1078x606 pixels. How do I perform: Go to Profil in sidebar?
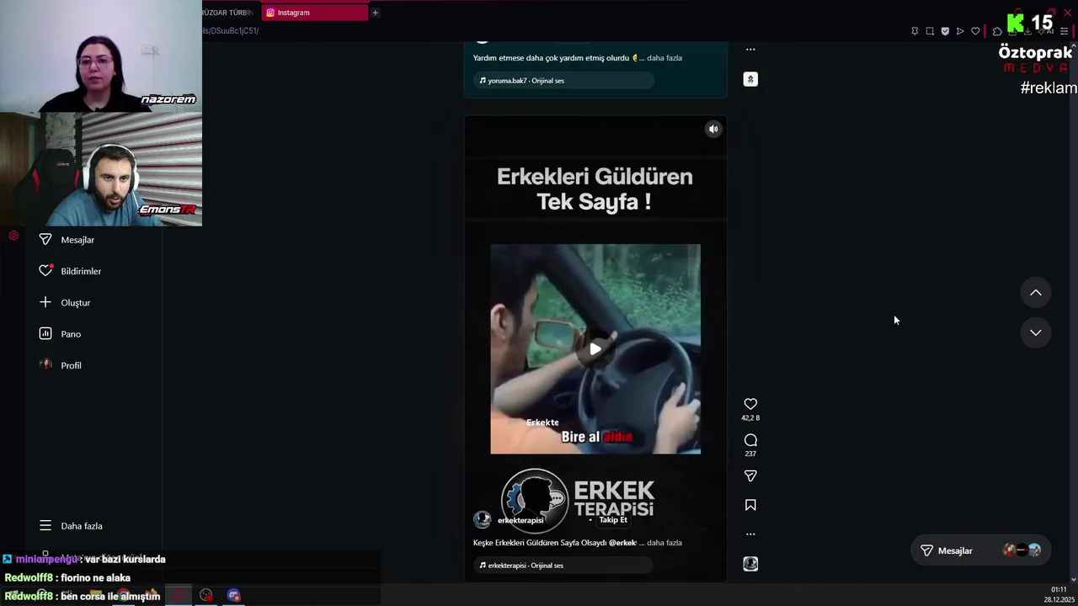pos(71,365)
